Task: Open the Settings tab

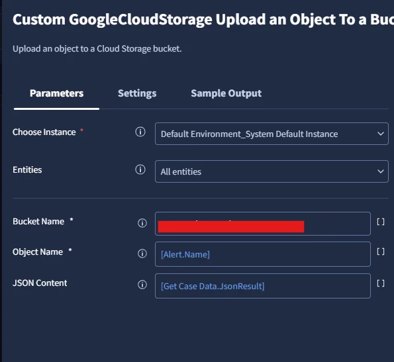Action: point(137,93)
